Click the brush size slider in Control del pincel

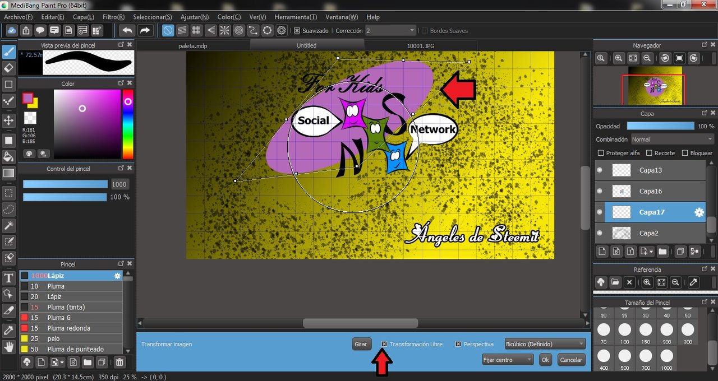[x=65, y=184]
